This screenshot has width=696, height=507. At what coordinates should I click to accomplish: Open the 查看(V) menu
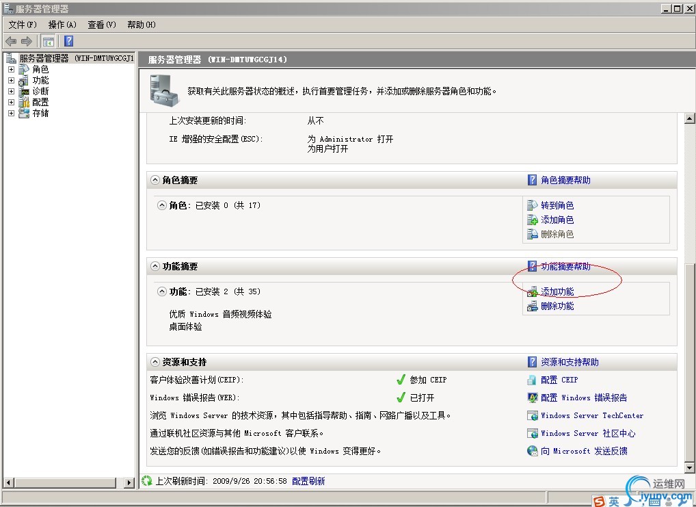coord(102,25)
